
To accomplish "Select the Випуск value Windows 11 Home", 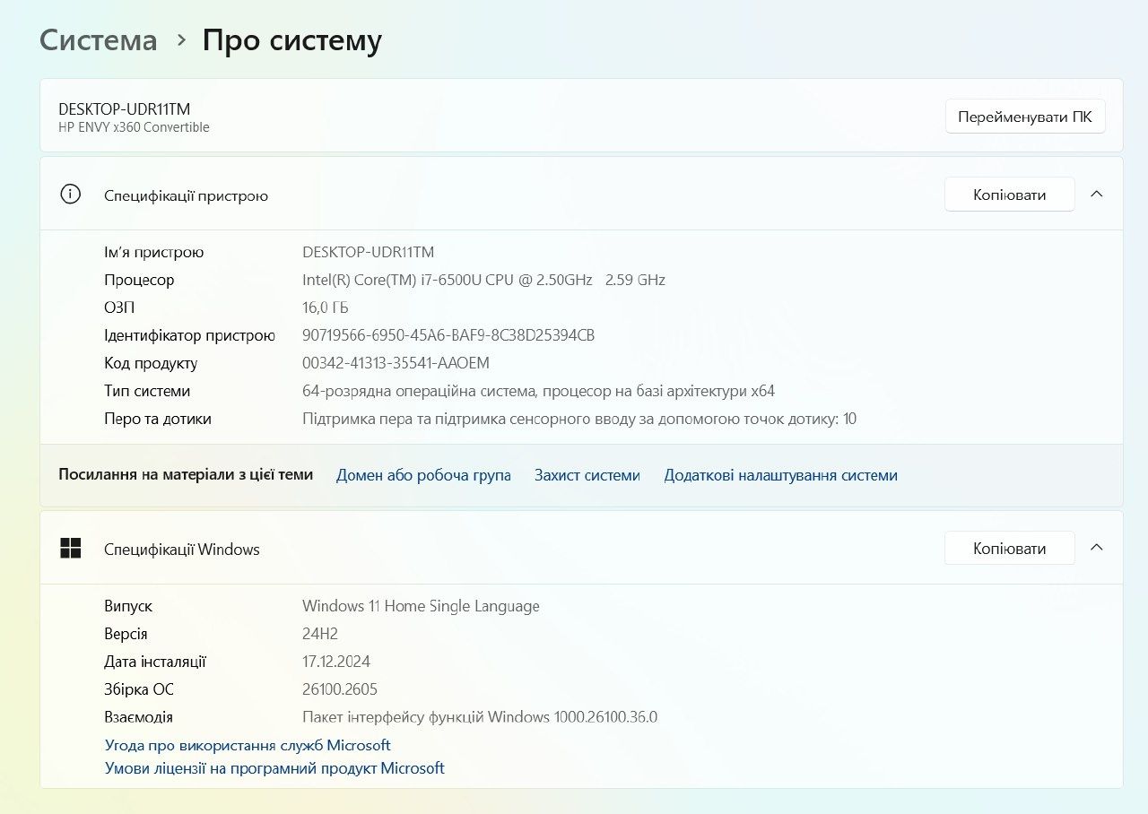I will click(421, 606).
